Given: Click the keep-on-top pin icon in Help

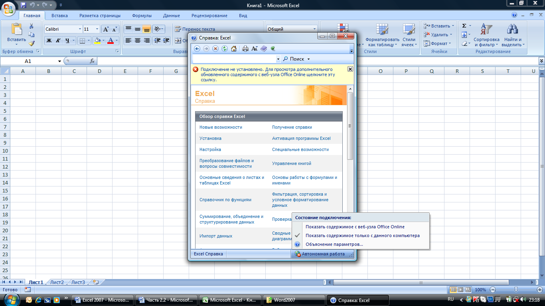Looking at the screenshot, I should 273,49.
